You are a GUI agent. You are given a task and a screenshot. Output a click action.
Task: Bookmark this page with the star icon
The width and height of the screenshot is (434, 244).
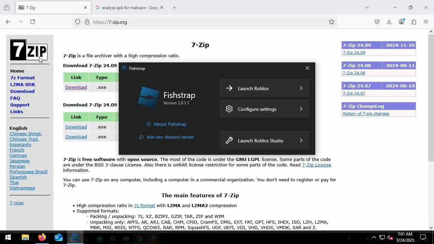pos(332,22)
